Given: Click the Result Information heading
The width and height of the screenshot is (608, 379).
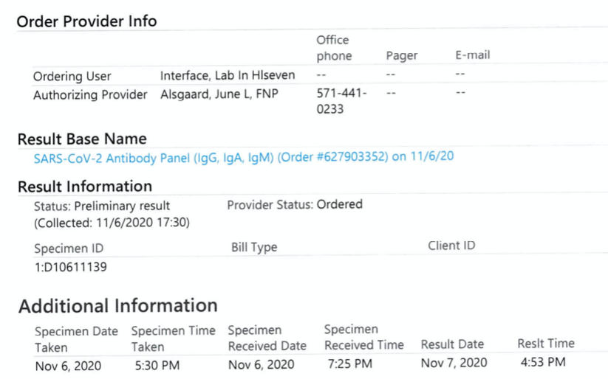Looking at the screenshot, I should 84,187.
